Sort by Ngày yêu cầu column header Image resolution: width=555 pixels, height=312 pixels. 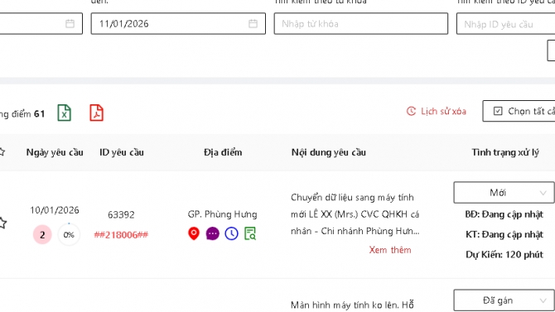click(x=55, y=152)
